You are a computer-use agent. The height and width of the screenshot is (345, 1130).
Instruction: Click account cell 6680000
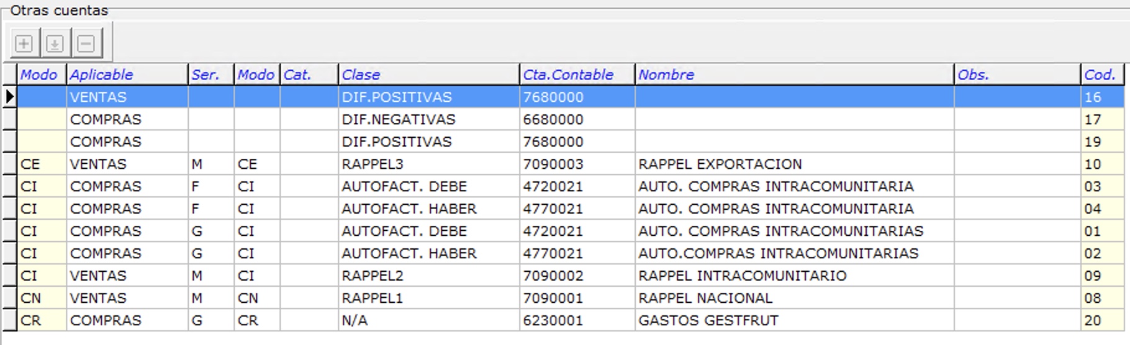coord(553,120)
